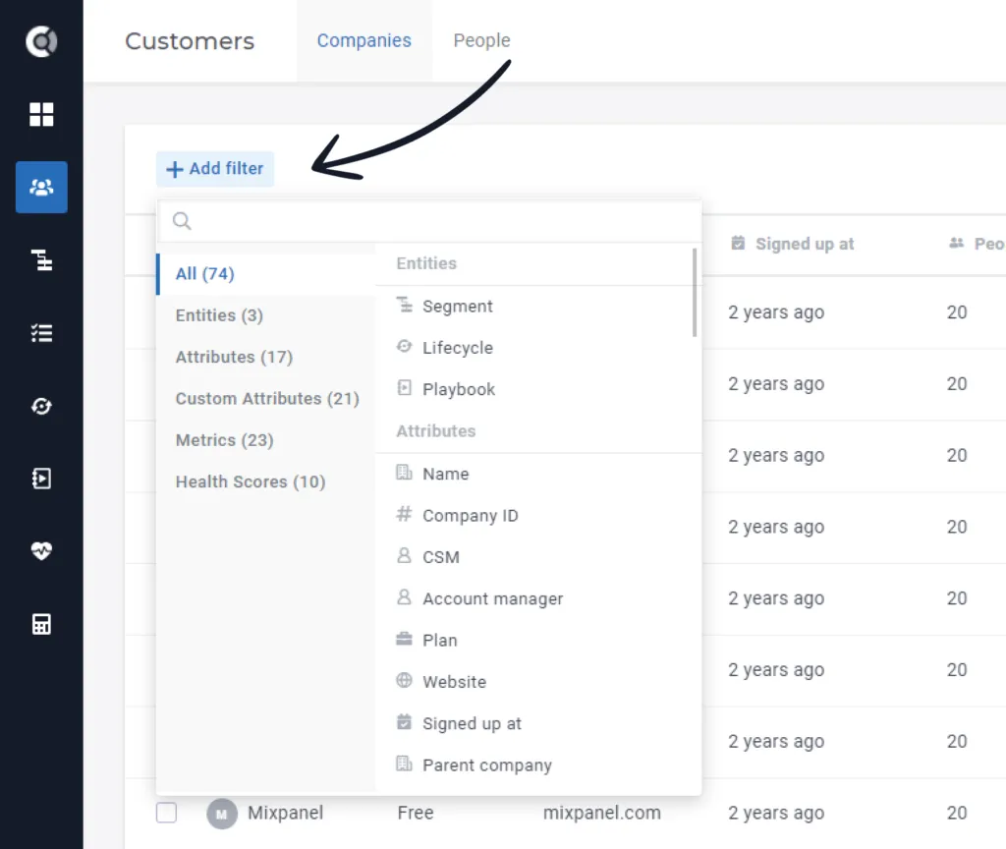The image size is (1006, 849).
Task: Select the All (74) filter category
Action: pyautogui.click(x=265, y=274)
